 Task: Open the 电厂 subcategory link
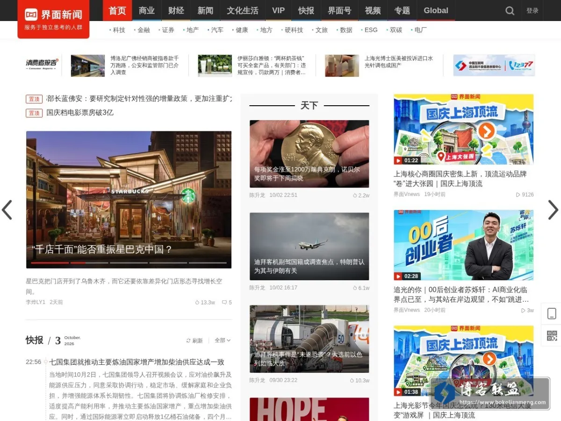tap(421, 30)
